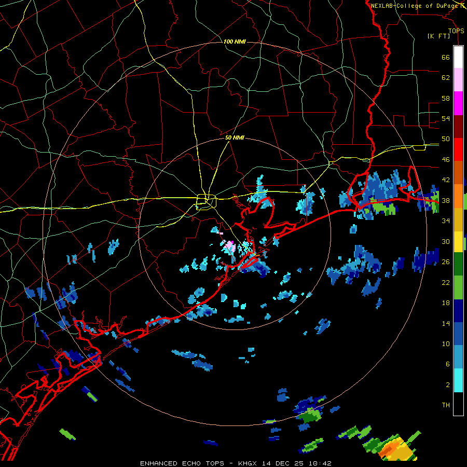Click the legend value 46
The width and height of the screenshot is (467, 467).
pyautogui.click(x=446, y=160)
